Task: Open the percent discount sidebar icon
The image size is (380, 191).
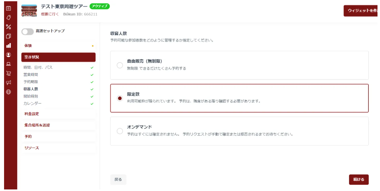Action: tap(8, 26)
